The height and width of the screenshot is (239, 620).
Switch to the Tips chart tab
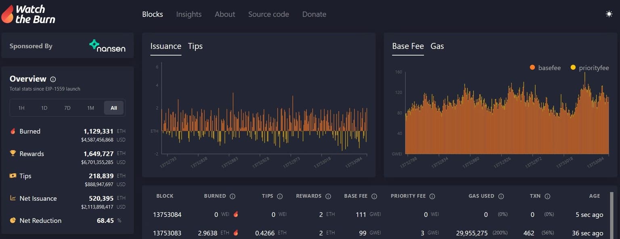[195, 46]
